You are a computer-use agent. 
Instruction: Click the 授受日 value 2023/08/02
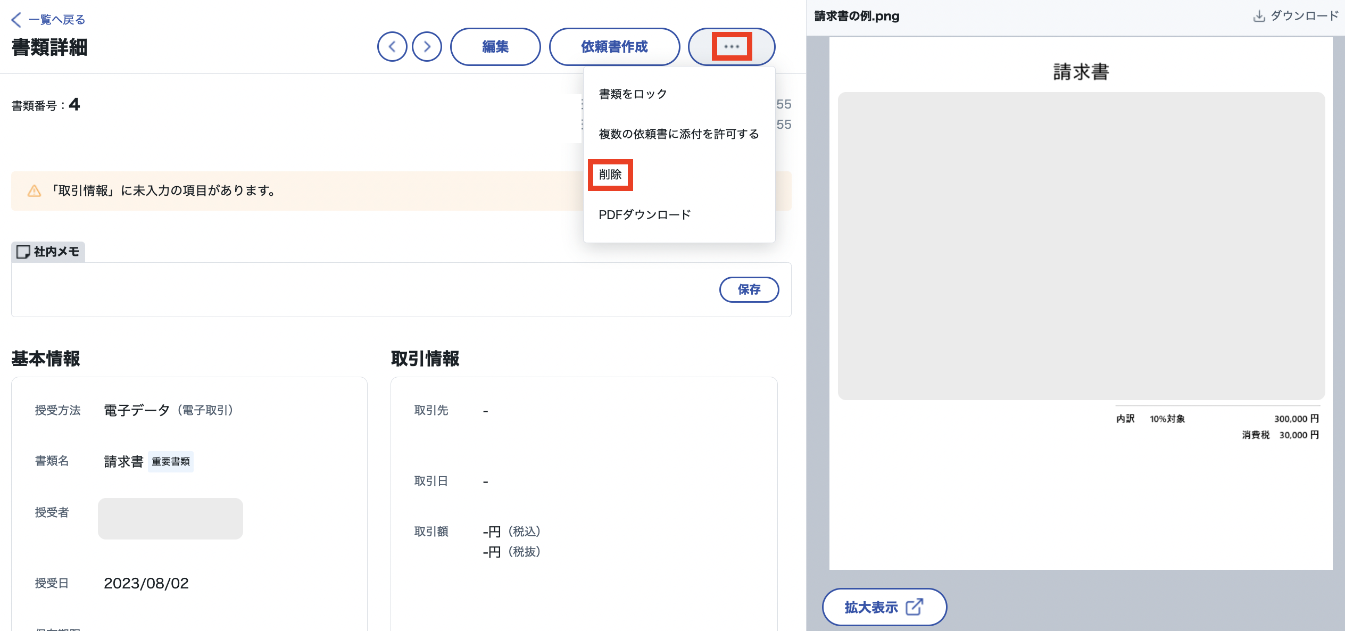(x=146, y=583)
